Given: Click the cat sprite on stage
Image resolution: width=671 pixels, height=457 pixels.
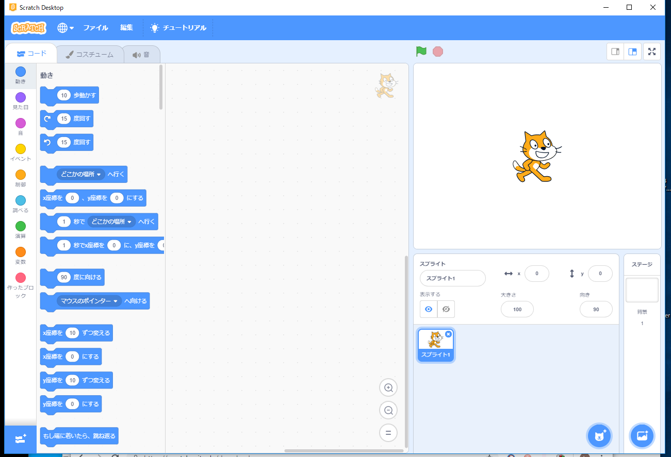Looking at the screenshot, I should pos(536,156).
